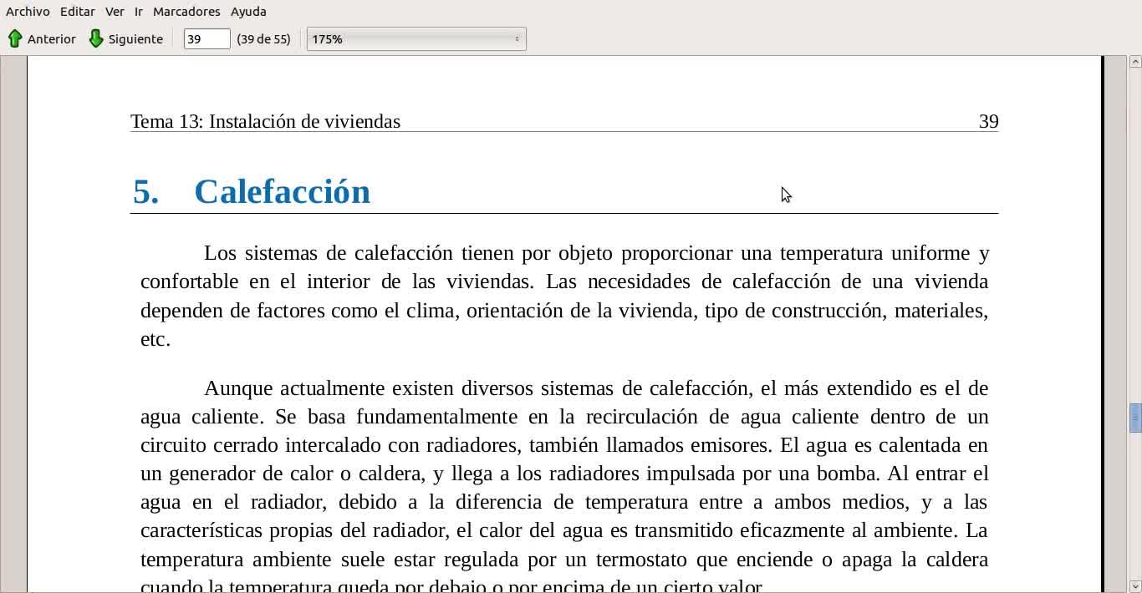The image size is (1142, 593).
Task: Open the Ir menu
Action: click(139, 12)
